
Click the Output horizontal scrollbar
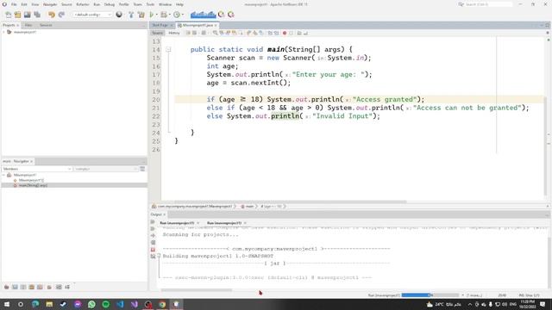pyautogui.click(x=197, y=290)
